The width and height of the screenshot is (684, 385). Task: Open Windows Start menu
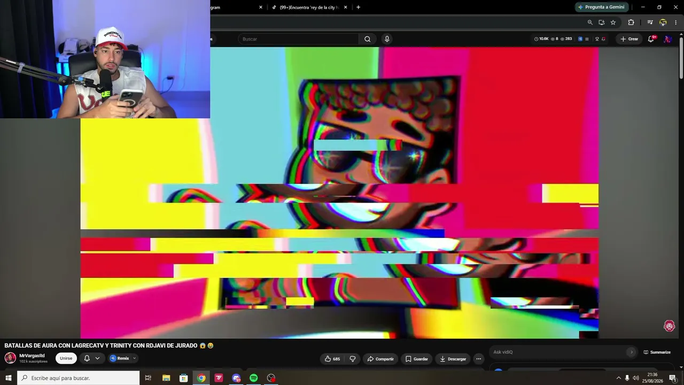coord(9,378)
